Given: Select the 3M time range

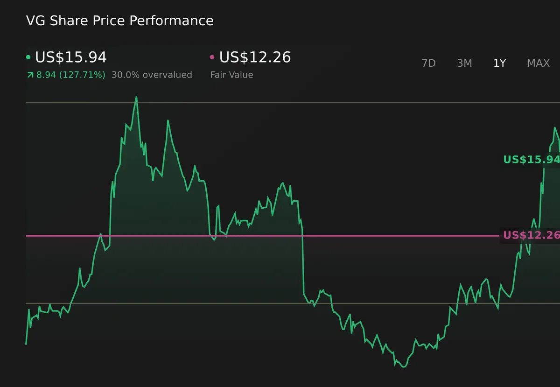Looking at the screenshot, I should [464, 63].
